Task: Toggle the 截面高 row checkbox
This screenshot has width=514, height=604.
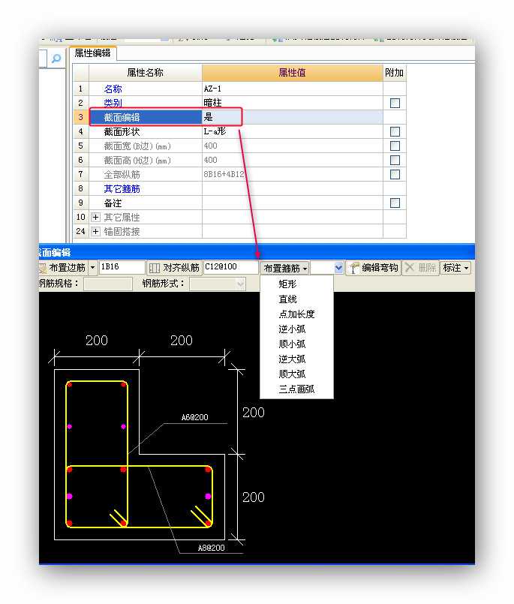Action: coord(395,161)
